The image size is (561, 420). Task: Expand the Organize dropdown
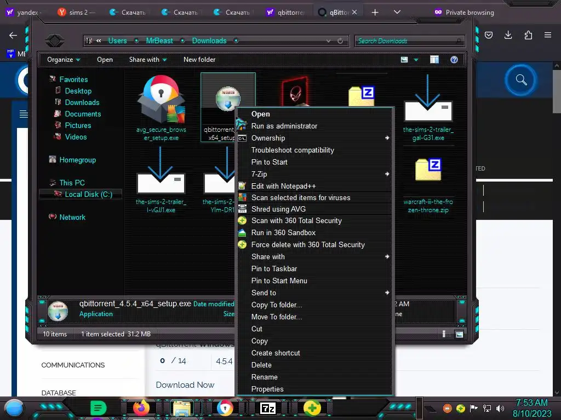click(64, 60)
